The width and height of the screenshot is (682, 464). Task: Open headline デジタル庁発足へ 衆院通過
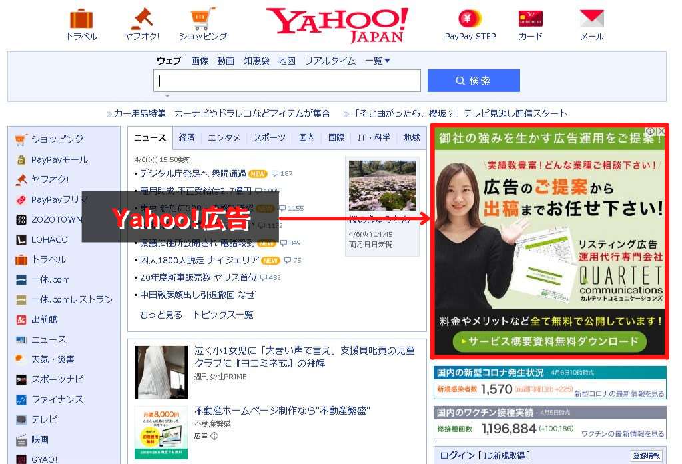pyautogui.click(x=193, y=174)
